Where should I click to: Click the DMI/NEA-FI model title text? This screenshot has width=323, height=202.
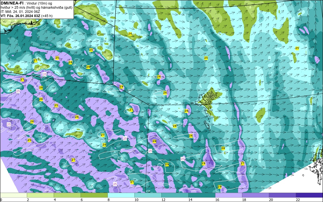[x=12, y=3]
